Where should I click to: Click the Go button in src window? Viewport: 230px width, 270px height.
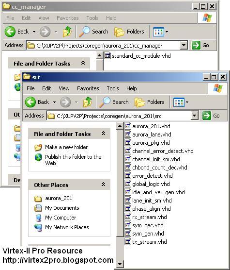(x=211, y=116)
